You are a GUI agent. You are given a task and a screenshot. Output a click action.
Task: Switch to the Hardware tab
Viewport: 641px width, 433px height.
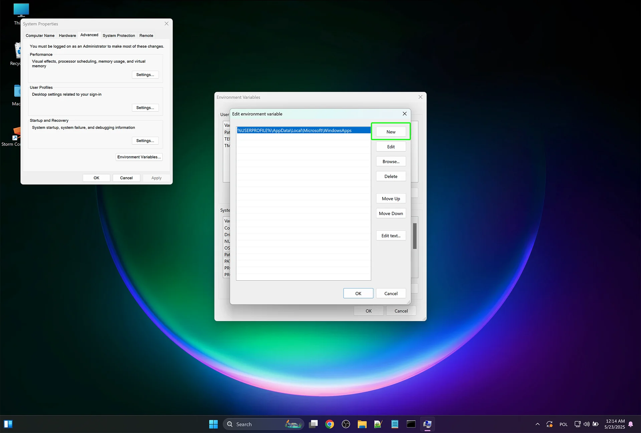(x=67, y=35)
